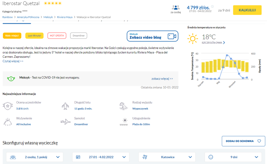Click the '11 godz. 0 min.' value
Viewport: 267px width, 164px height.
(83, 109)
